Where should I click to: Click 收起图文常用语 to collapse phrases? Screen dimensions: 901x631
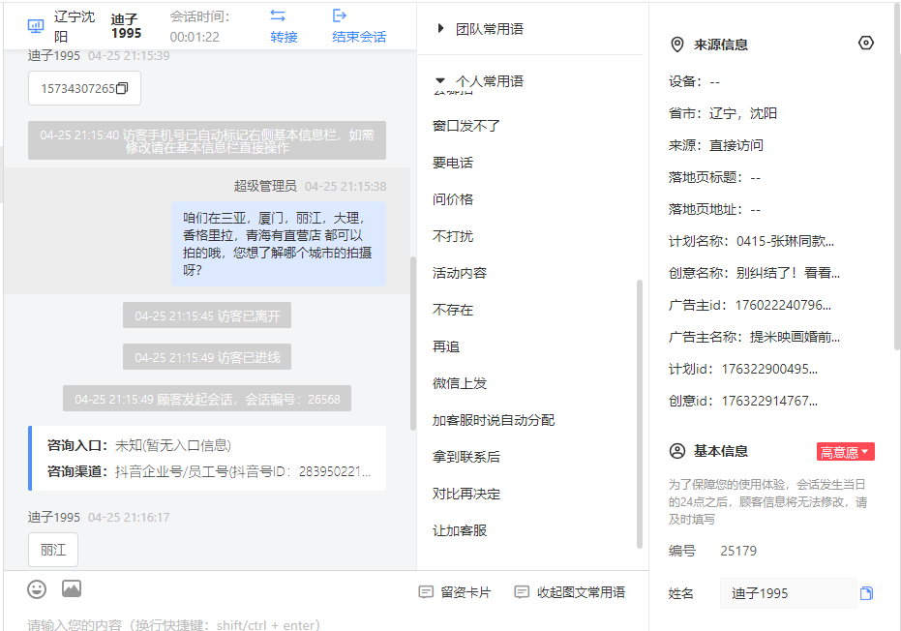(x=570, y=592)
